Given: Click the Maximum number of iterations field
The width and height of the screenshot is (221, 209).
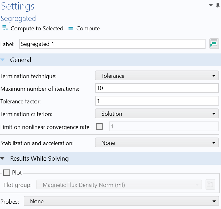Looking at the screenshot, I should pyautogui.click(x=157, y=88).
